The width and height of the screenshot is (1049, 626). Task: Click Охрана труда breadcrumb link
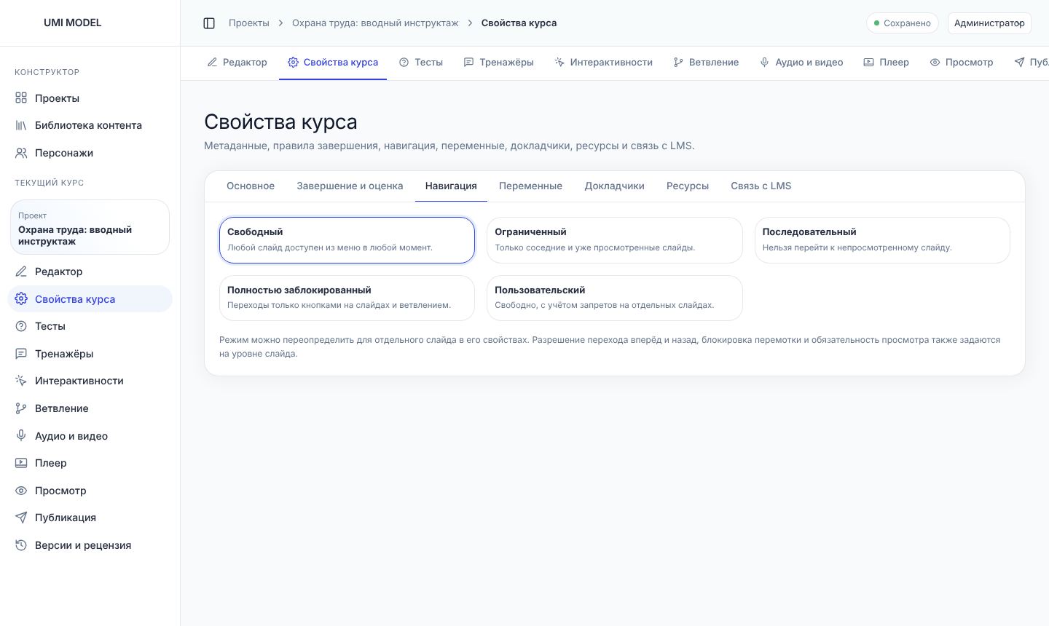click(x=375, y=23)
